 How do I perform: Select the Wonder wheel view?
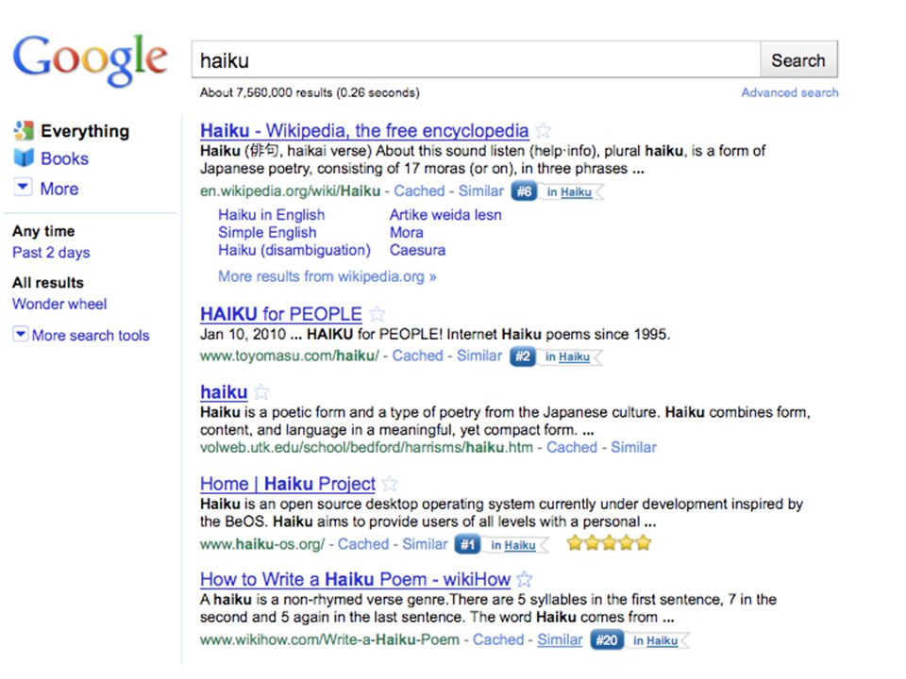[x=59, y=305]
